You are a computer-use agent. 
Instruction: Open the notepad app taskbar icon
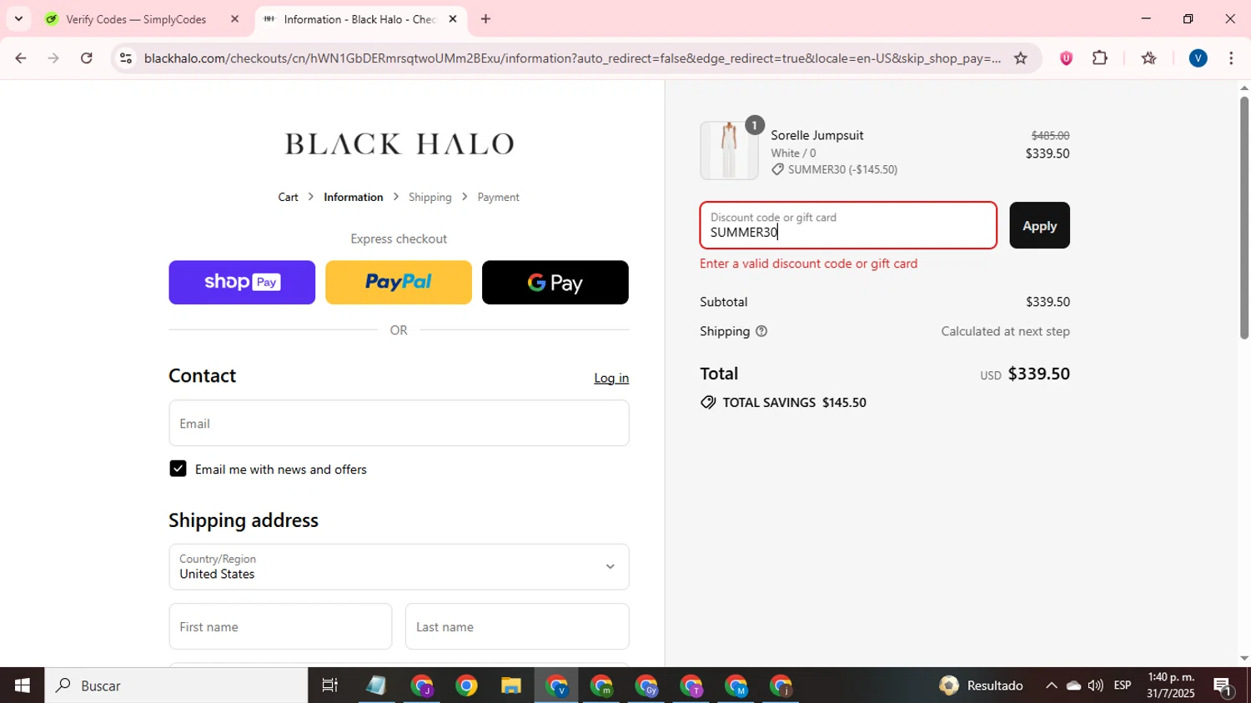376,685
